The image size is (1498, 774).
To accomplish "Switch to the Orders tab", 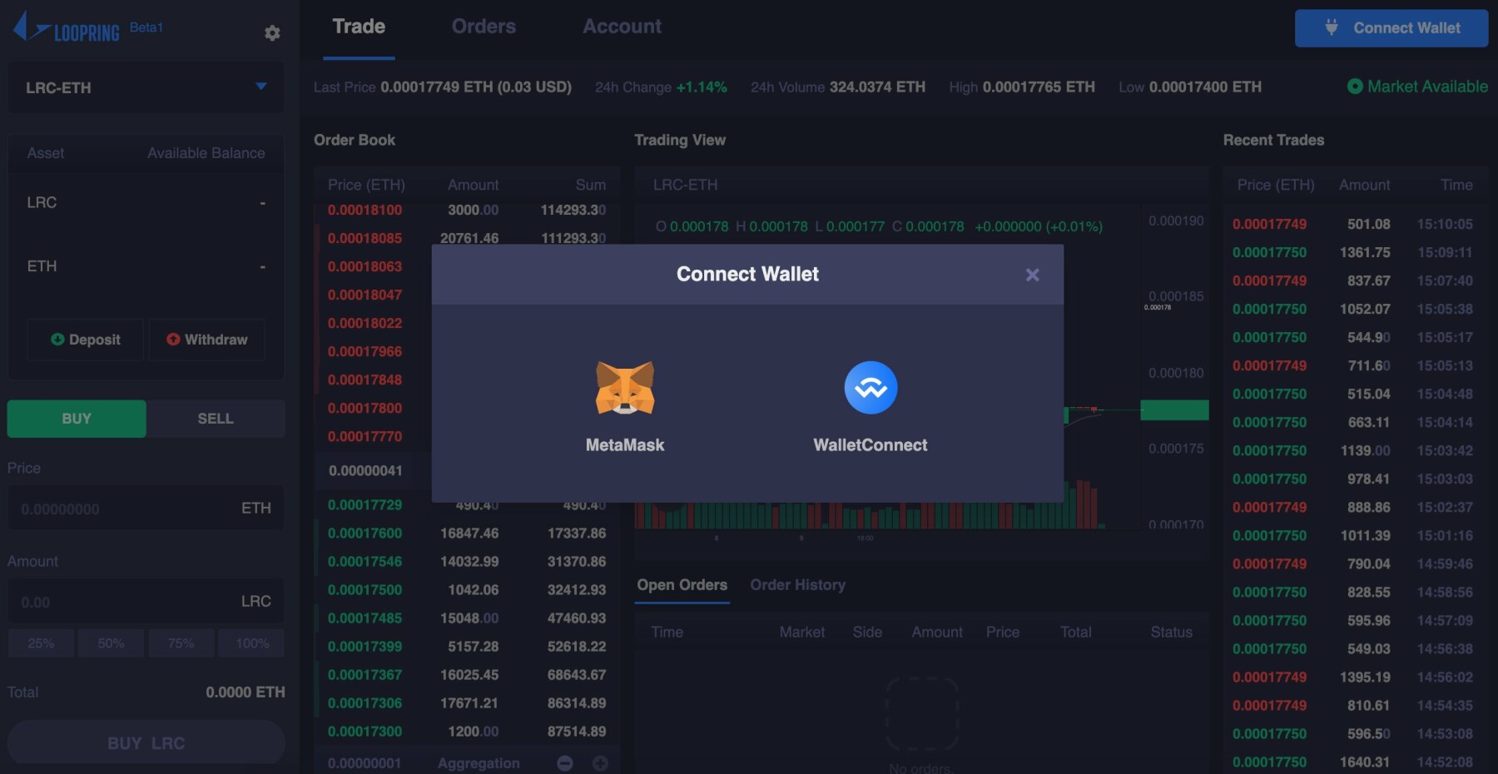I will (x=483, y=26).
